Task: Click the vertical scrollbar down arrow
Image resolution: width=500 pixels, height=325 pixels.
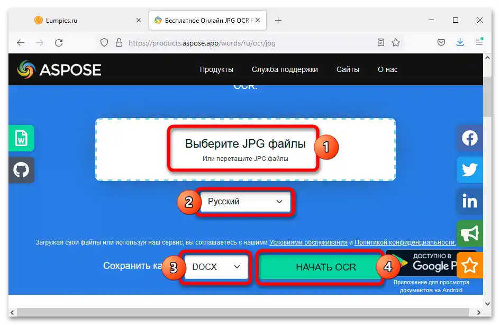Action: click(487, 304)
